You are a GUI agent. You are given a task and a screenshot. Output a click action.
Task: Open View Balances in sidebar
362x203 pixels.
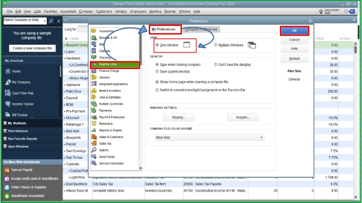[18, 131]
